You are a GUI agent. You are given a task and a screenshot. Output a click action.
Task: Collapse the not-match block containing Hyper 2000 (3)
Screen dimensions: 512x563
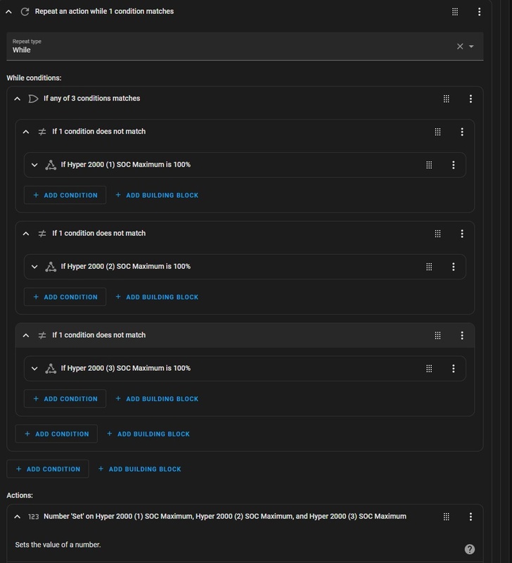[x=26, y=336]
